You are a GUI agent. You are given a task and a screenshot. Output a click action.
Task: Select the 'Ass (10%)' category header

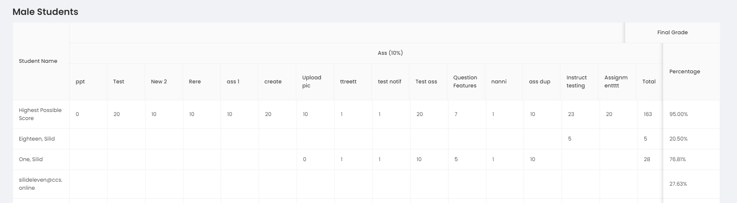(x=390, y=53)
